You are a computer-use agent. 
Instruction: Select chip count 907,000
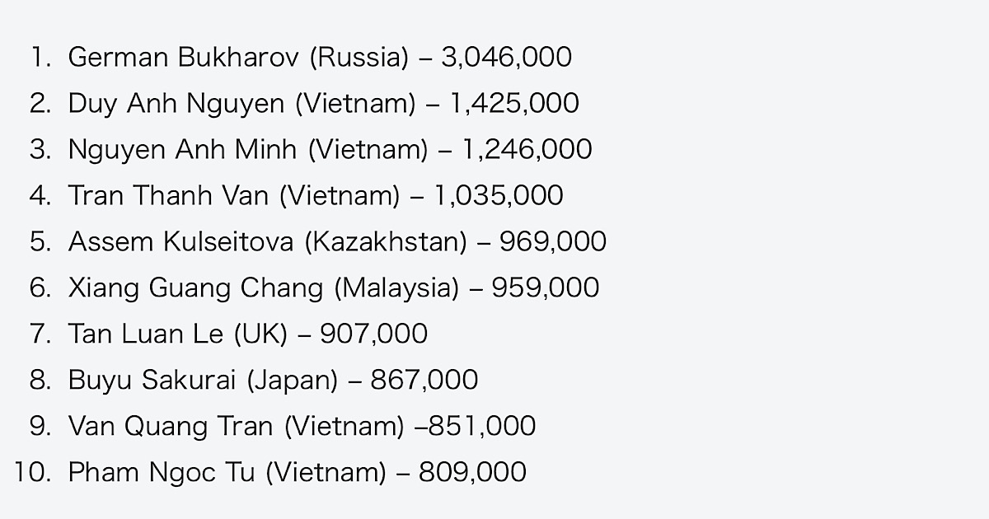click(x=373, y=334)
